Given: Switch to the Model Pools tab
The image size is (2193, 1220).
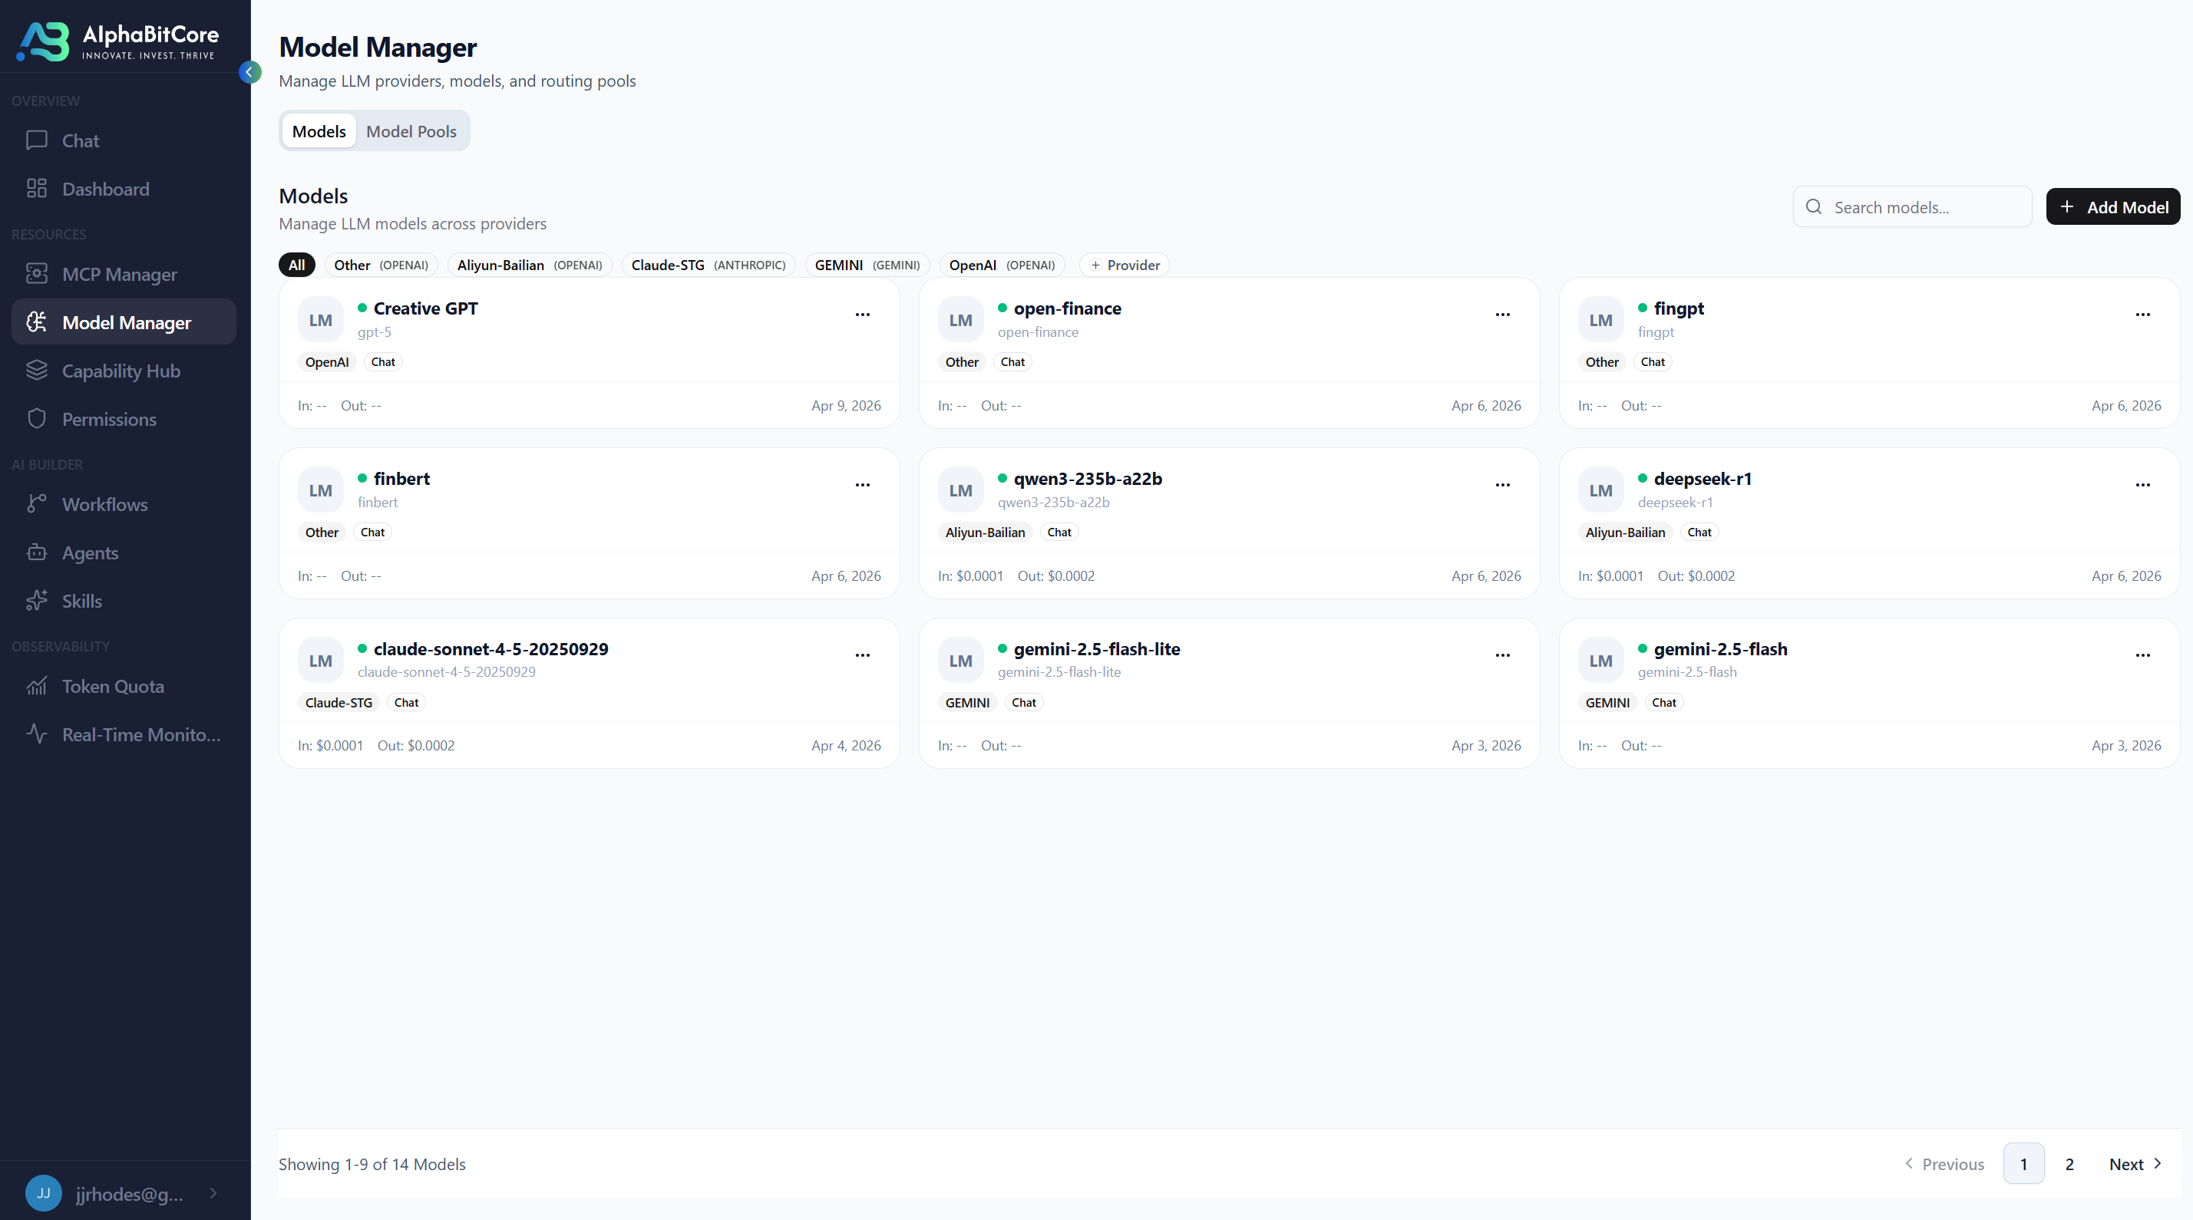Looking at the screenshot, I should [412, 130].
